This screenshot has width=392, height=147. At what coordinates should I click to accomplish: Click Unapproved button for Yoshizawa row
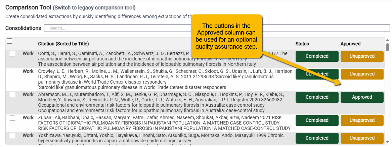pyautogui.click(x=362, y=138)
